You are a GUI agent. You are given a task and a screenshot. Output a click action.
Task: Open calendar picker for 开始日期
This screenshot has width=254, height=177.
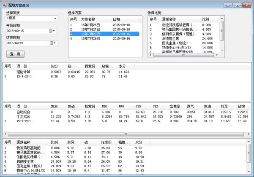coord(51,31)
